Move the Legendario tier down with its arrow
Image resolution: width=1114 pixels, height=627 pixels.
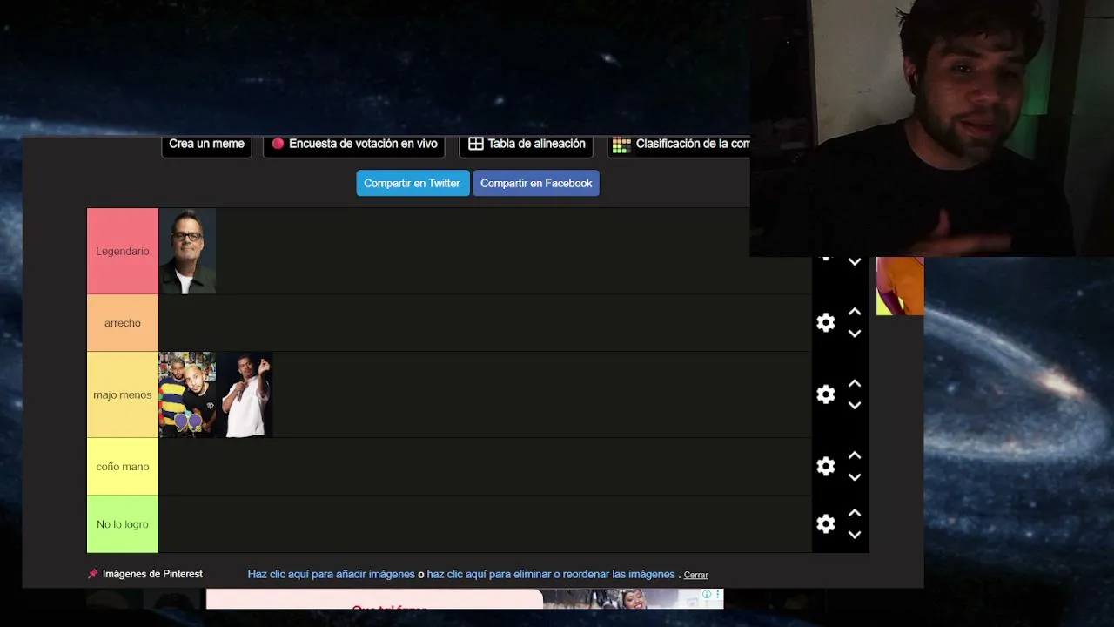click(x=855, y=261)
